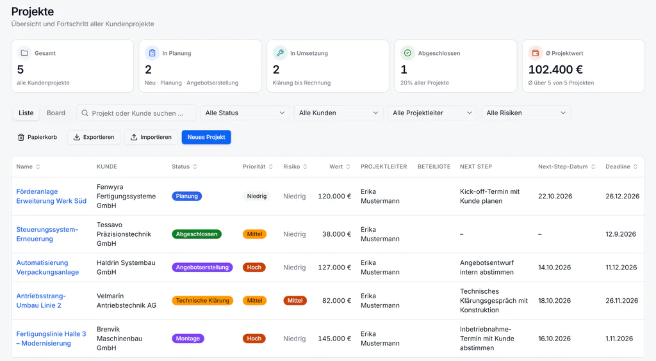Click the download icon on Exportieren
Image resolution: width=656 pixels, height=361 pixels.
pos(77,137)
